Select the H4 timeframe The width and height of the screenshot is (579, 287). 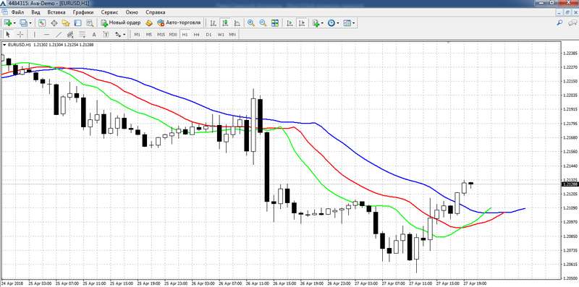point(196,34)
